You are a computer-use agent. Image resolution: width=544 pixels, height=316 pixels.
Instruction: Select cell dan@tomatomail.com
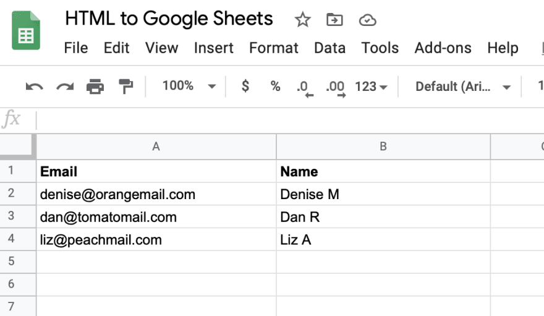click(x=156, y=216)
